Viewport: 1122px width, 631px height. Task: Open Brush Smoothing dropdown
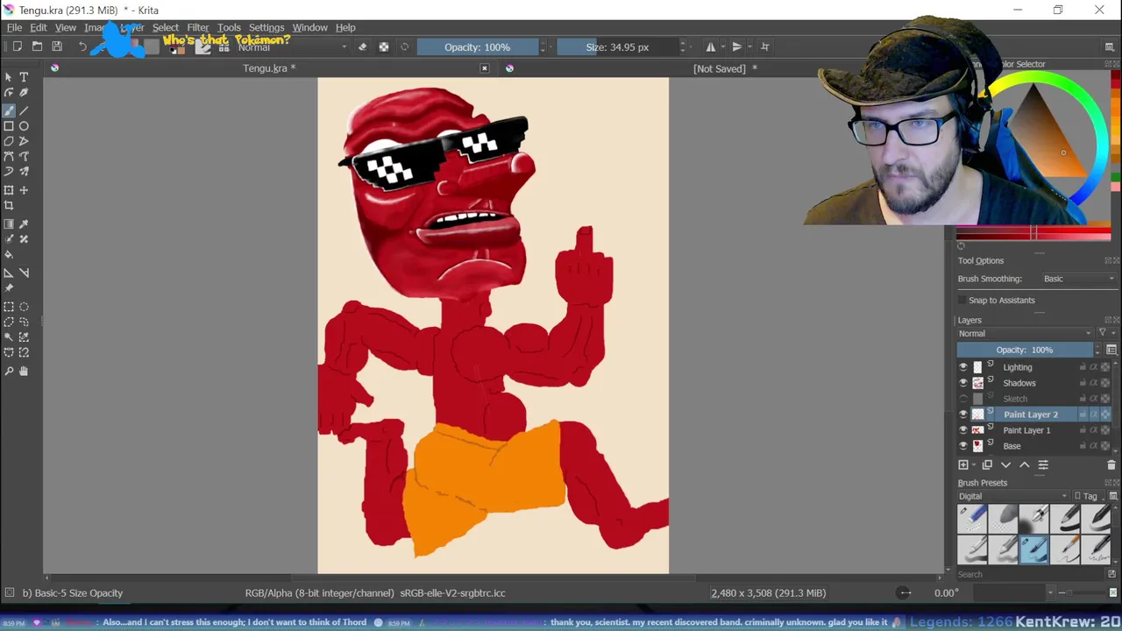tap(1079, 279)
